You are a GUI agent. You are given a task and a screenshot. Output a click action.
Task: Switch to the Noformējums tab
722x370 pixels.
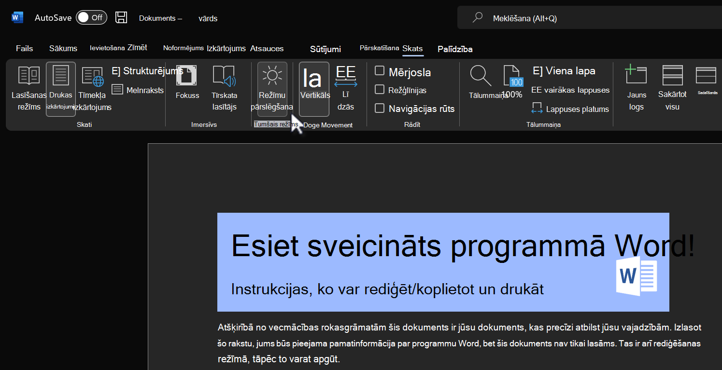(x=184, y=48)
